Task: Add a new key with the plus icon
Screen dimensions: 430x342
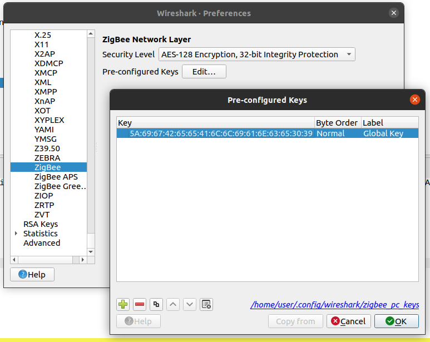Action: 123,304
